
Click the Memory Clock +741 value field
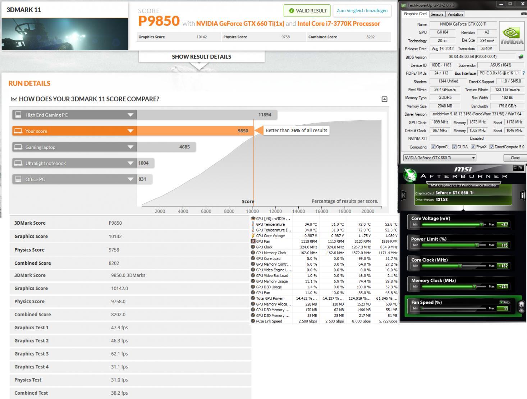click(503, 287)
